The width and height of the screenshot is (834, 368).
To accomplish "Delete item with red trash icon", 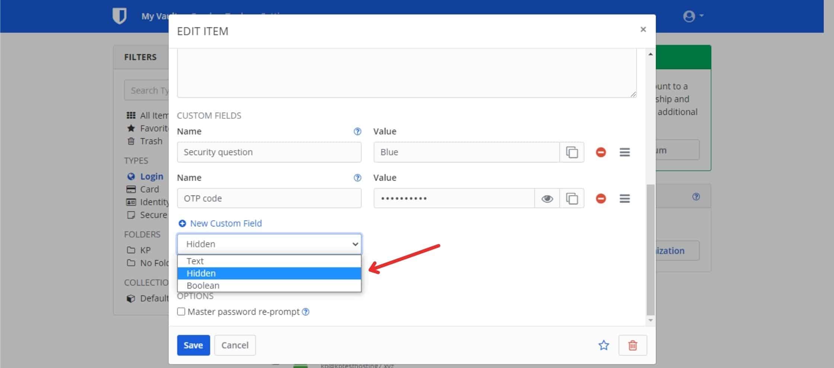I will (633, 345).
